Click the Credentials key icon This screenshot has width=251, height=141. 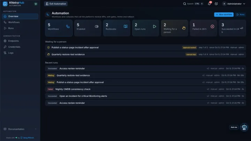(5, 47)
